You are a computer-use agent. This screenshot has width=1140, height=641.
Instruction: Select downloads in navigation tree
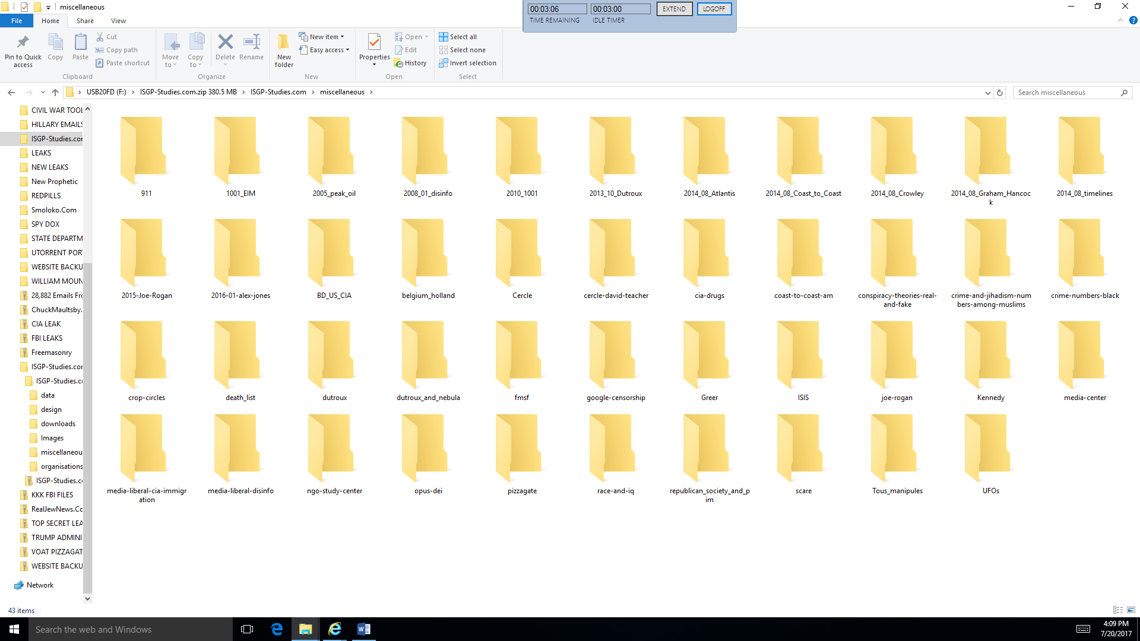click(58, 424)
